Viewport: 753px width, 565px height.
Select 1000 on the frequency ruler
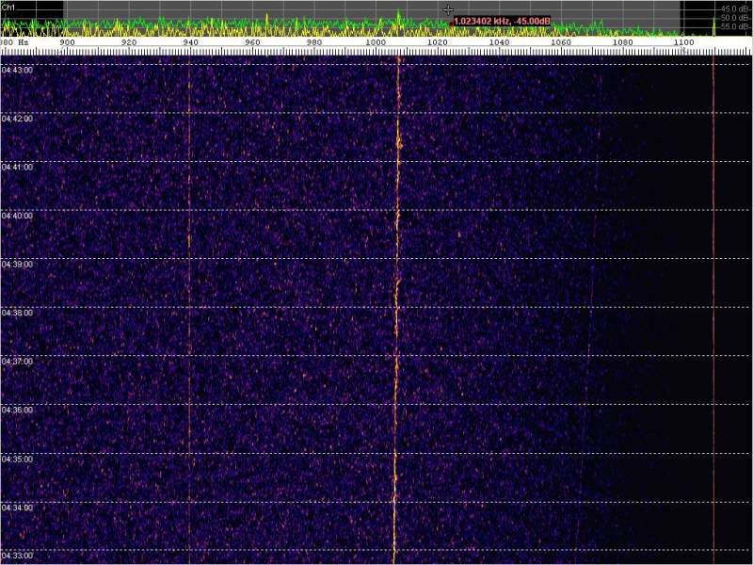point(376,42)
